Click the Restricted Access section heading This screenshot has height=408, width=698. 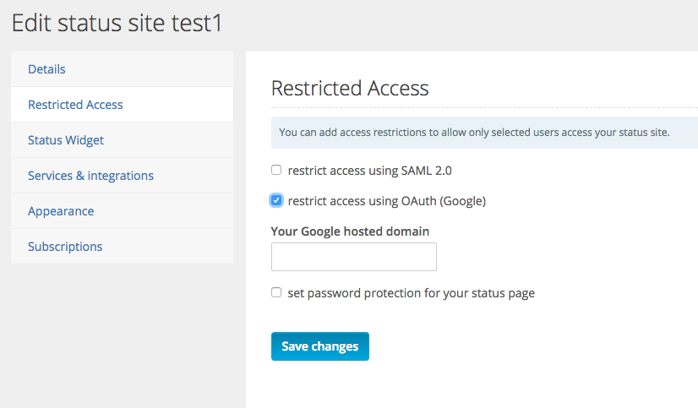[350, 88]
